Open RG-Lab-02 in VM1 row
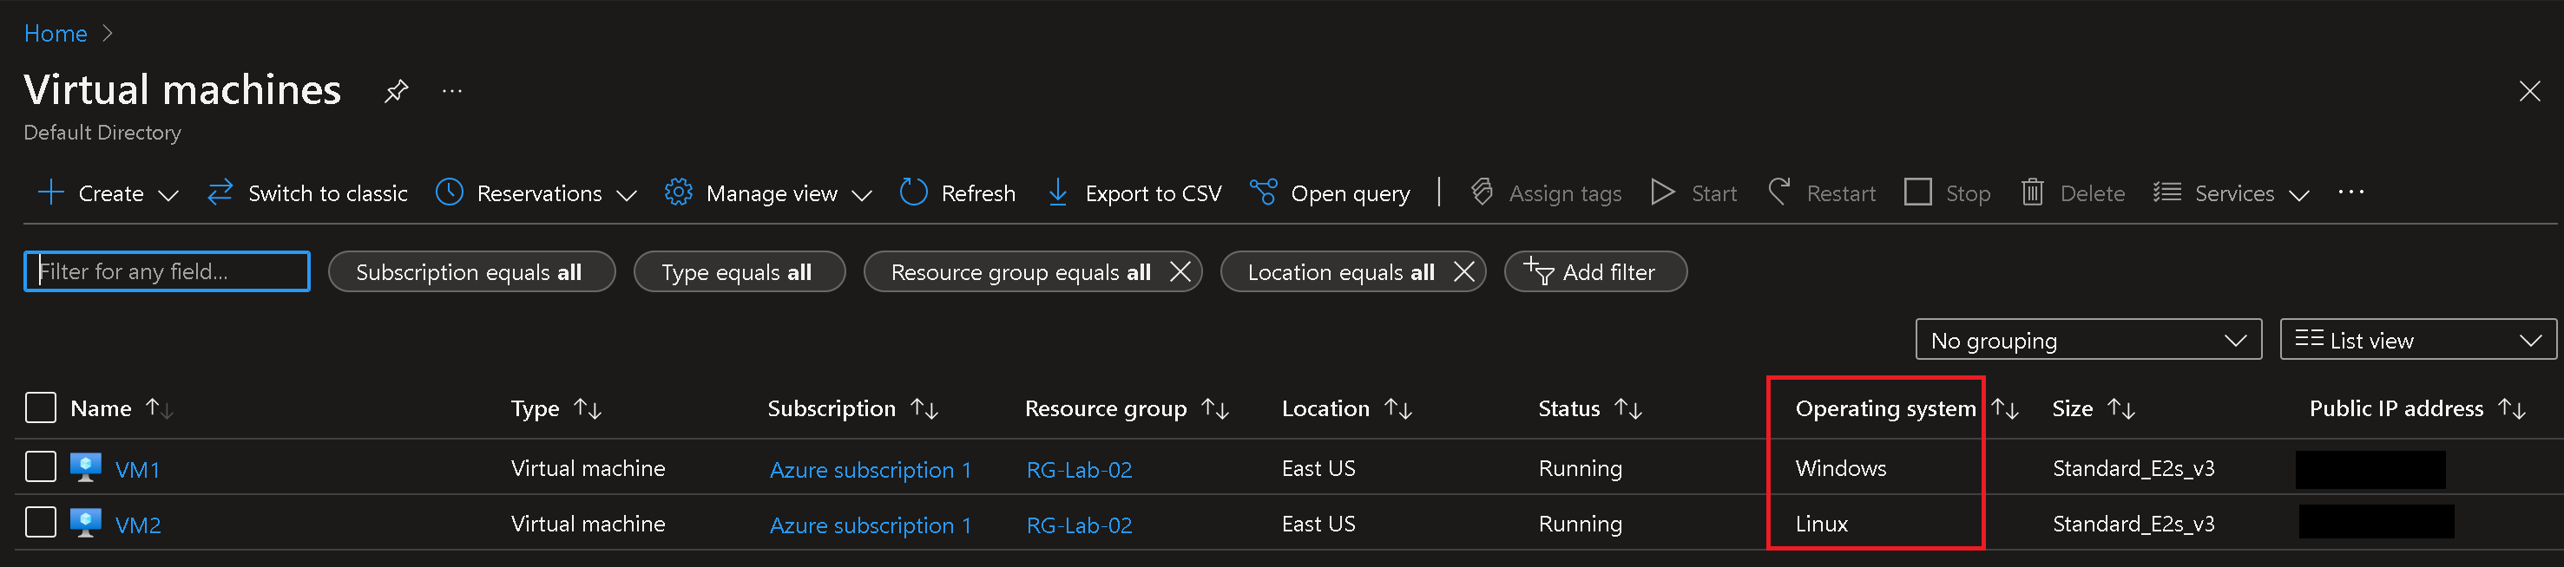The width and height of the screenshot is (2564, 567). [1079, 470]
